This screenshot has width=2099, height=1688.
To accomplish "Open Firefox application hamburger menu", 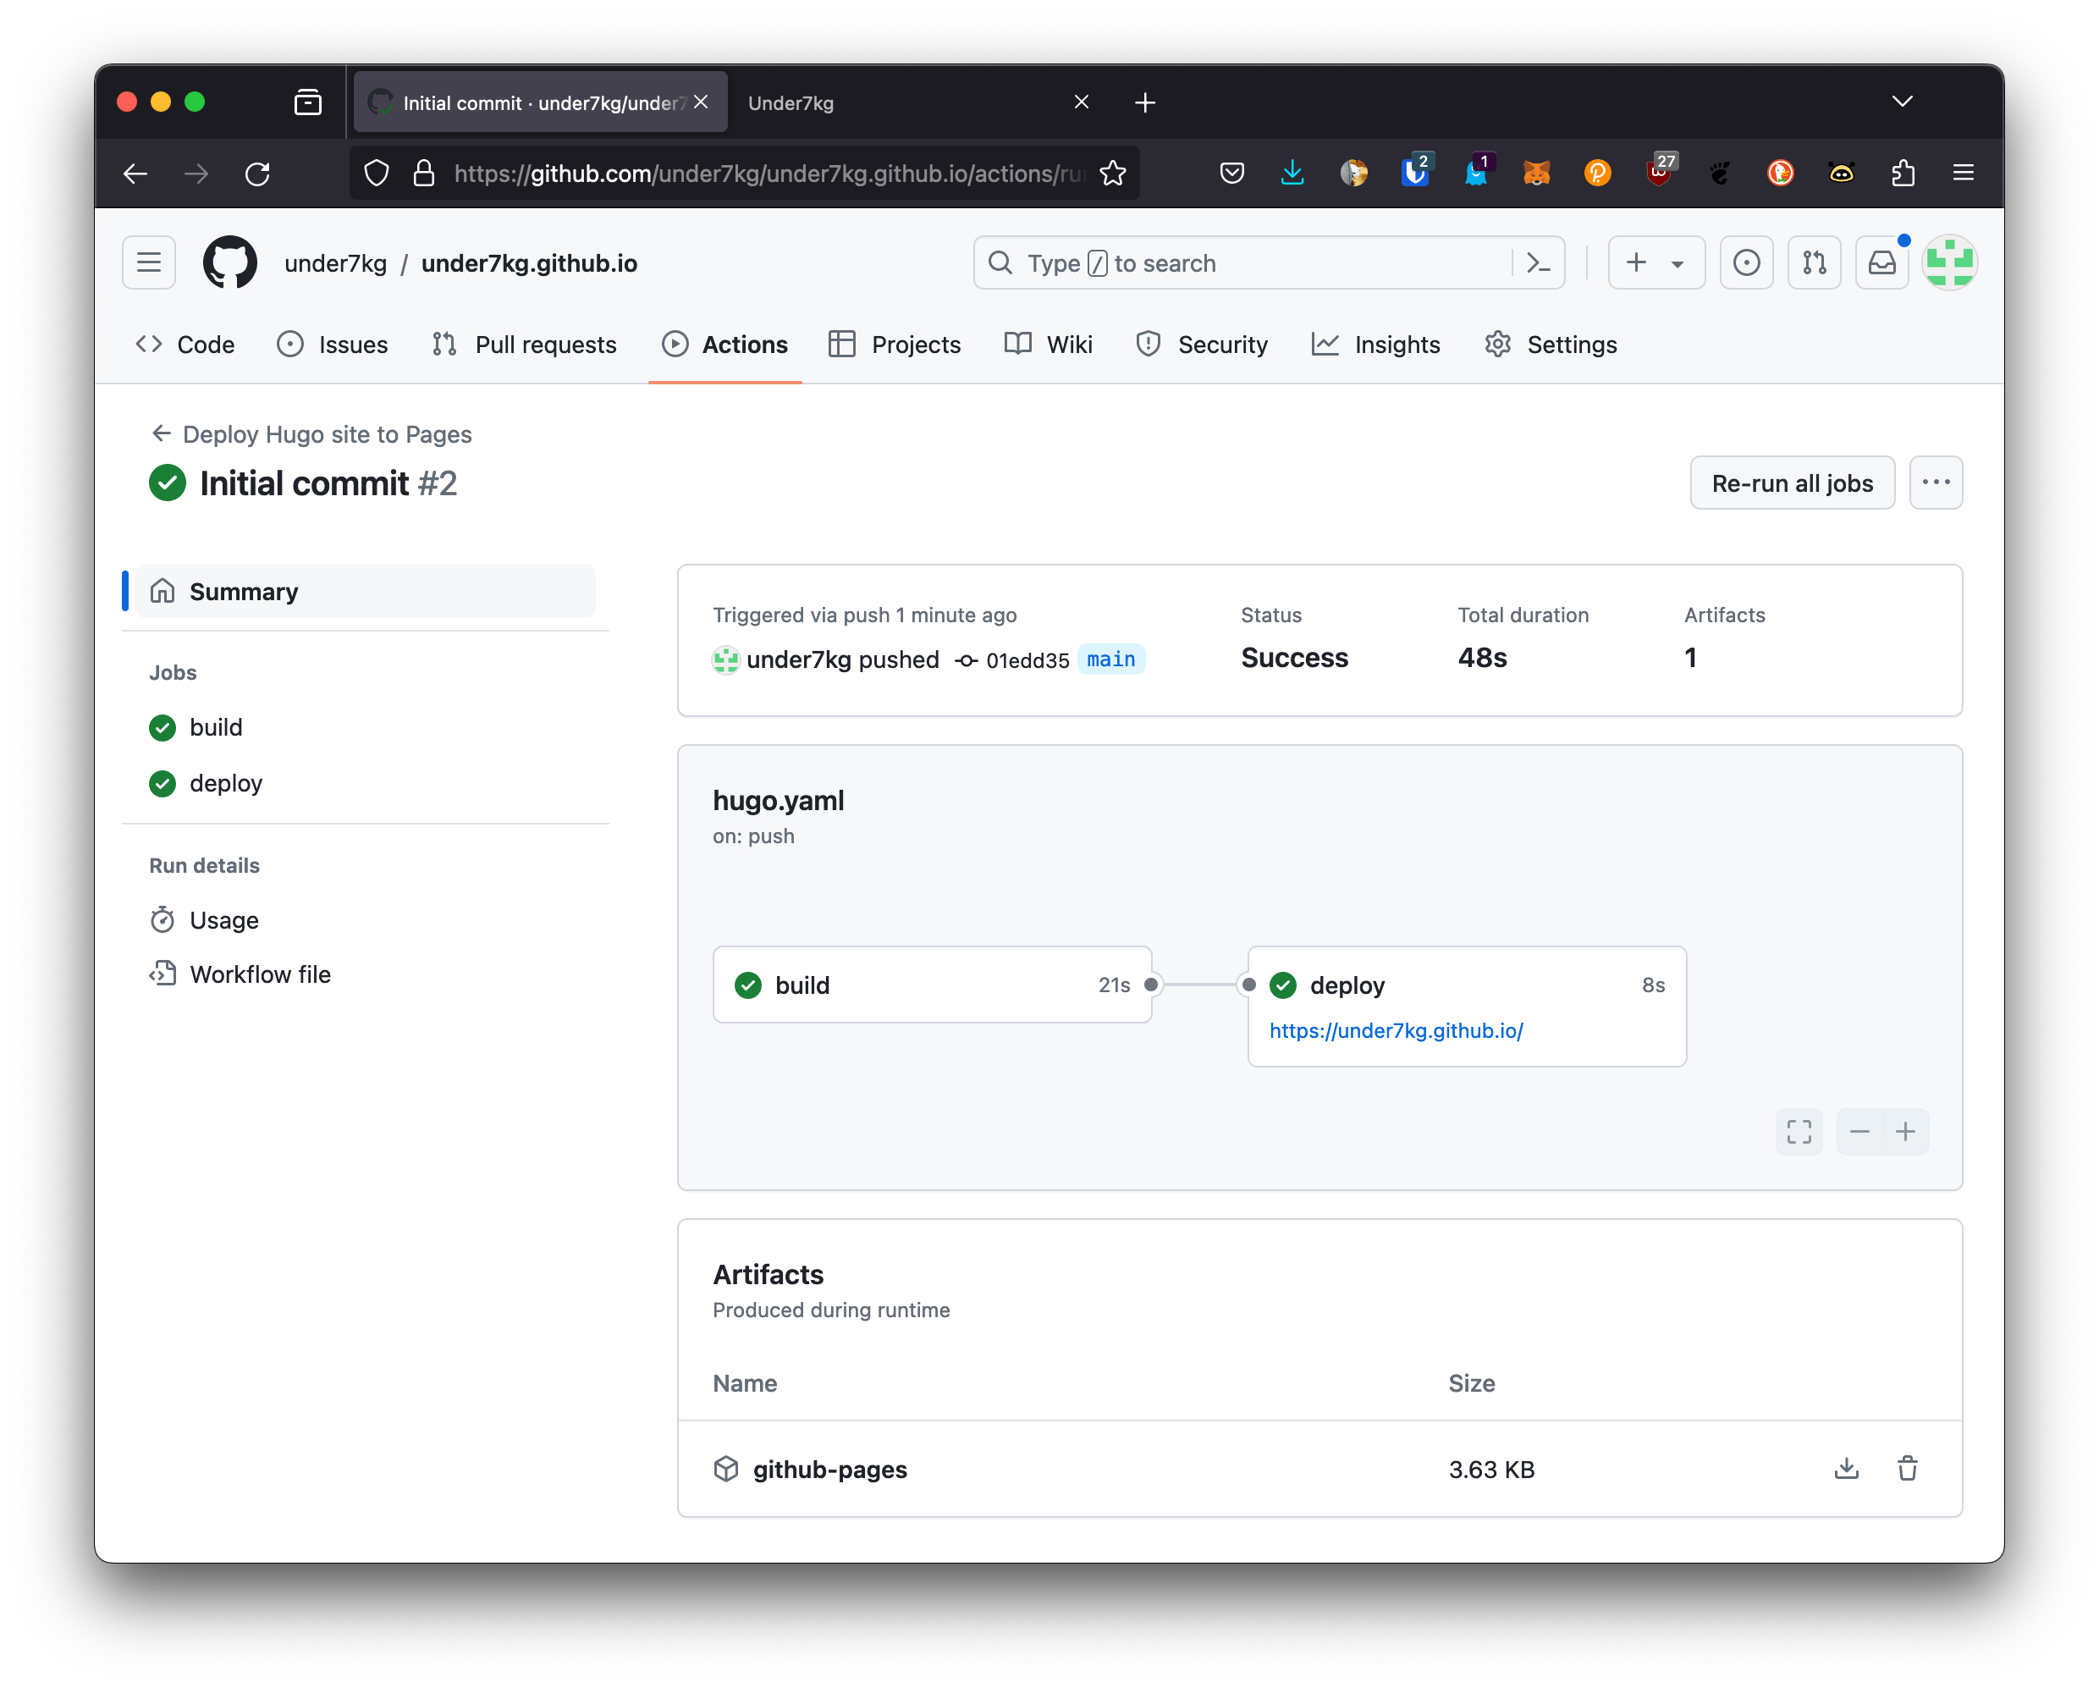I will [1963, 174].
